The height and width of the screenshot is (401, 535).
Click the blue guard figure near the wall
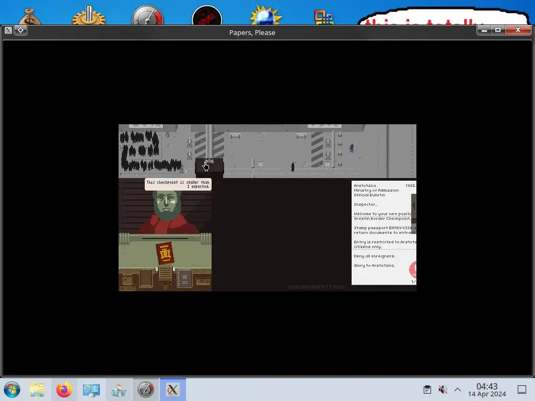(352, 148)
